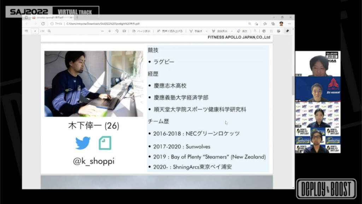The image size is (362, 204).
Task: Click the '2020- : ShningArcs東京ベイ浦安' line
Action: point(193,167)
